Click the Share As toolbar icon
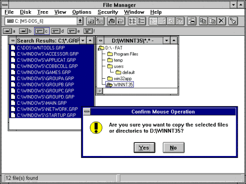 pos(112,21)
